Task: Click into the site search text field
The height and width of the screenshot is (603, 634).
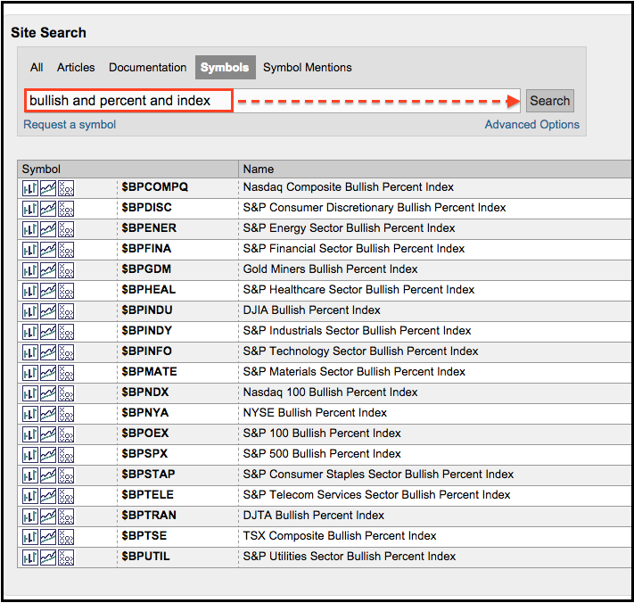Action: [x=129, y=101]
